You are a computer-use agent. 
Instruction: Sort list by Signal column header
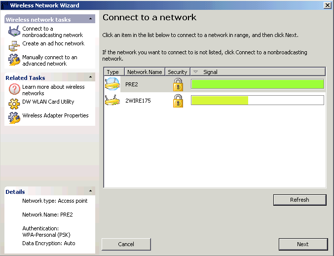tap(258, 72)
